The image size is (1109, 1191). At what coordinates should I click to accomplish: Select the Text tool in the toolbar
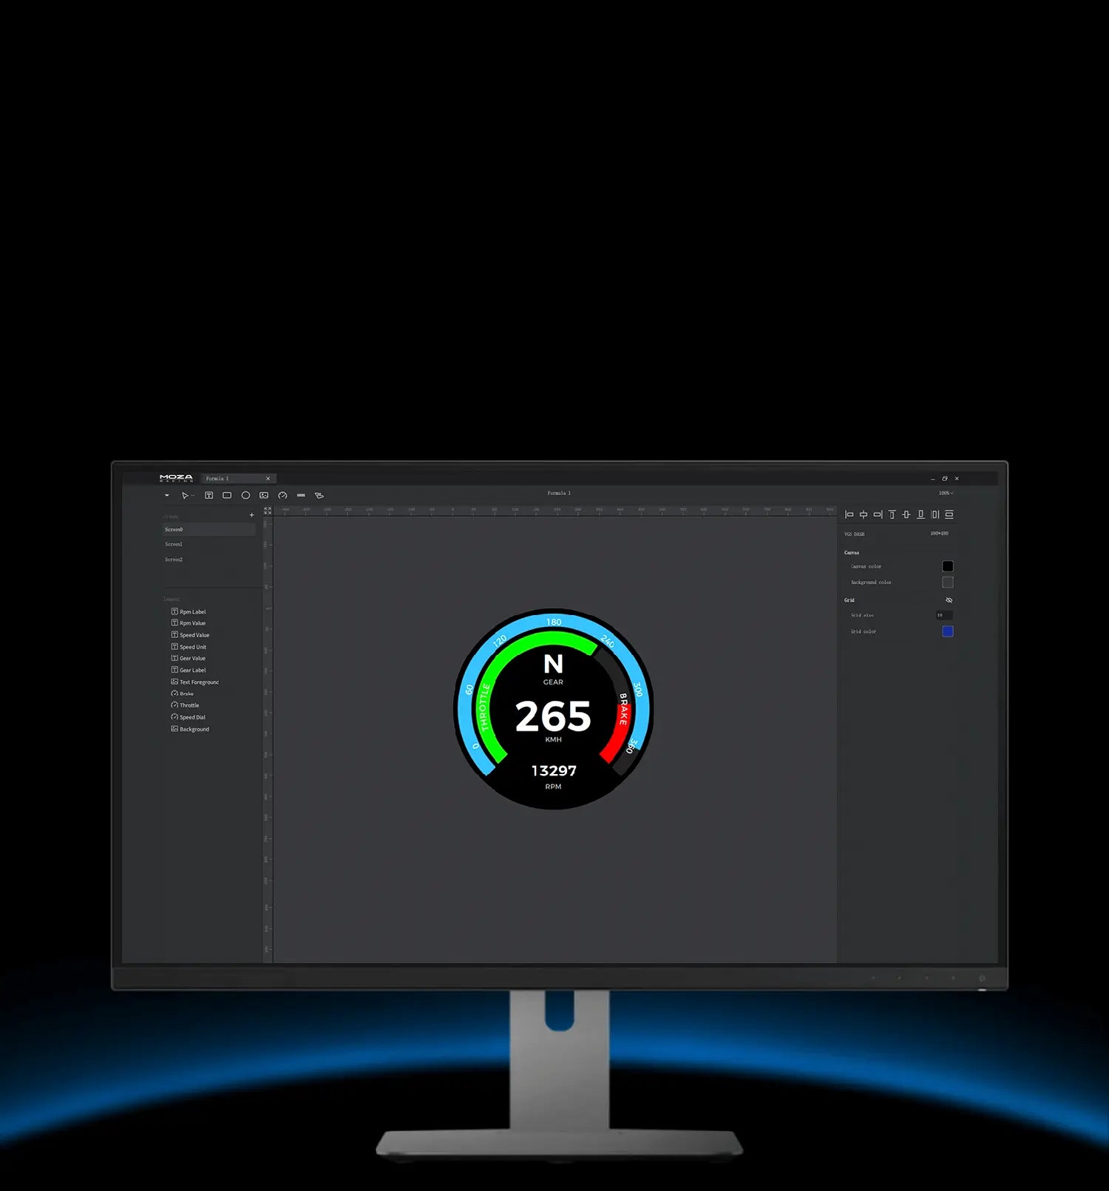(x=209, y=495)
